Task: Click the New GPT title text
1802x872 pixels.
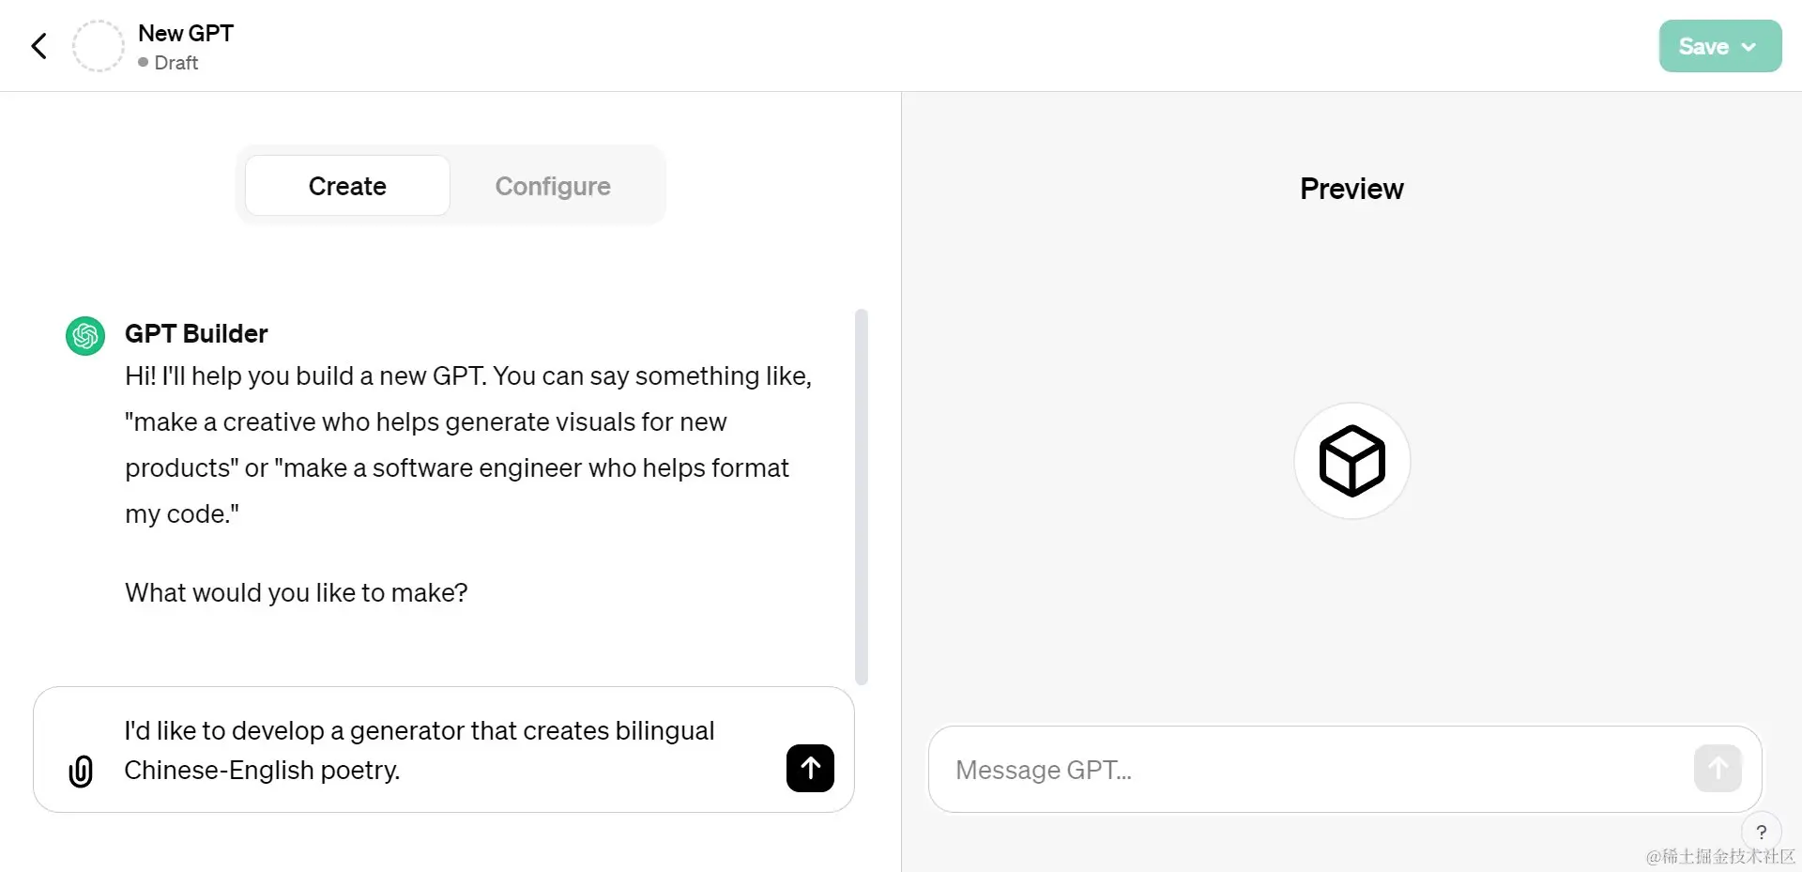Action: coord(185,32)
